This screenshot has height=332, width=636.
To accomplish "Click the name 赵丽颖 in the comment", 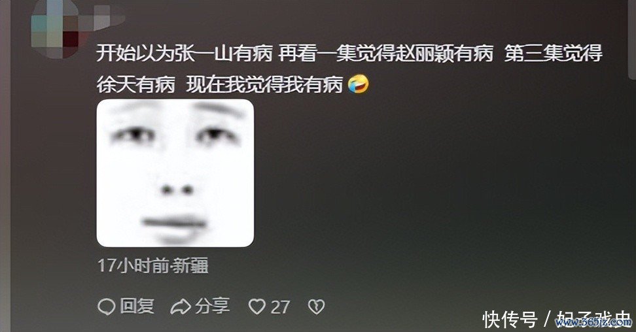I will pos(424,54).
